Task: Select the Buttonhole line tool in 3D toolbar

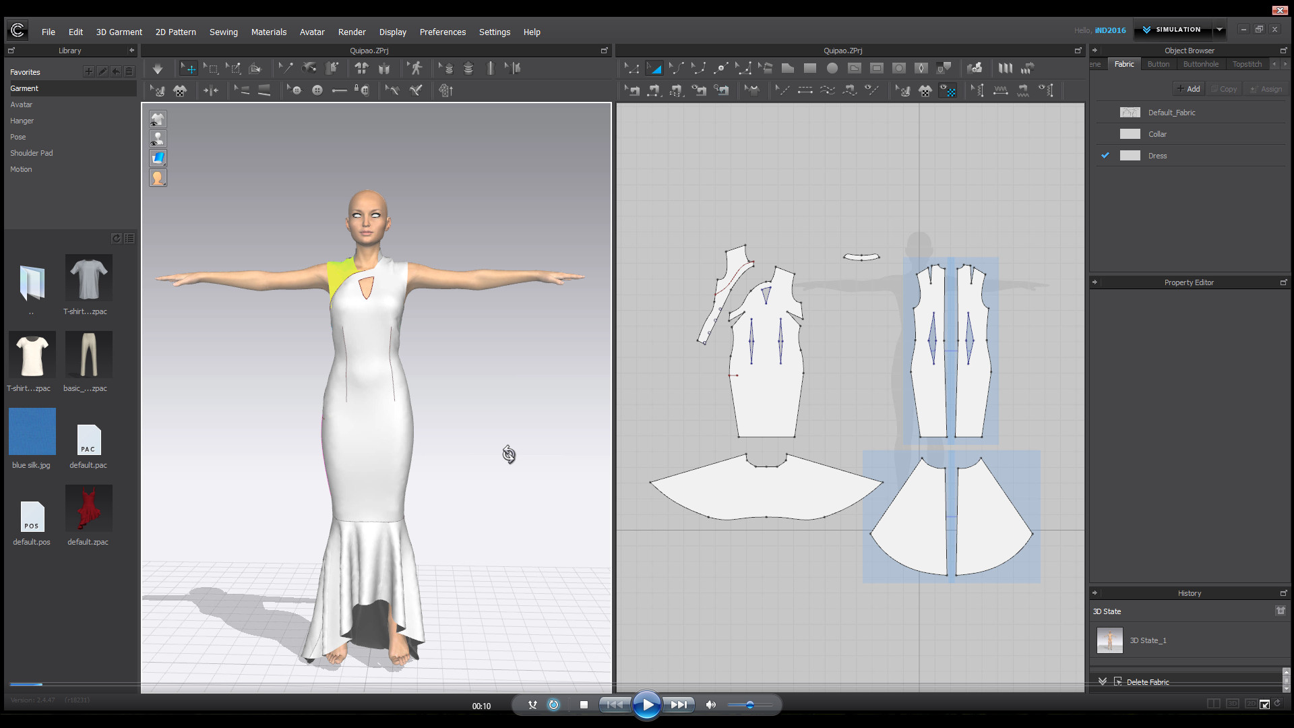Action: tap(340, 90)
